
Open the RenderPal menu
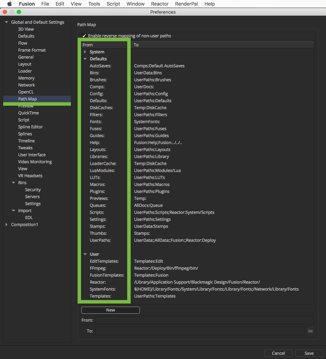(x=186, y=4)
